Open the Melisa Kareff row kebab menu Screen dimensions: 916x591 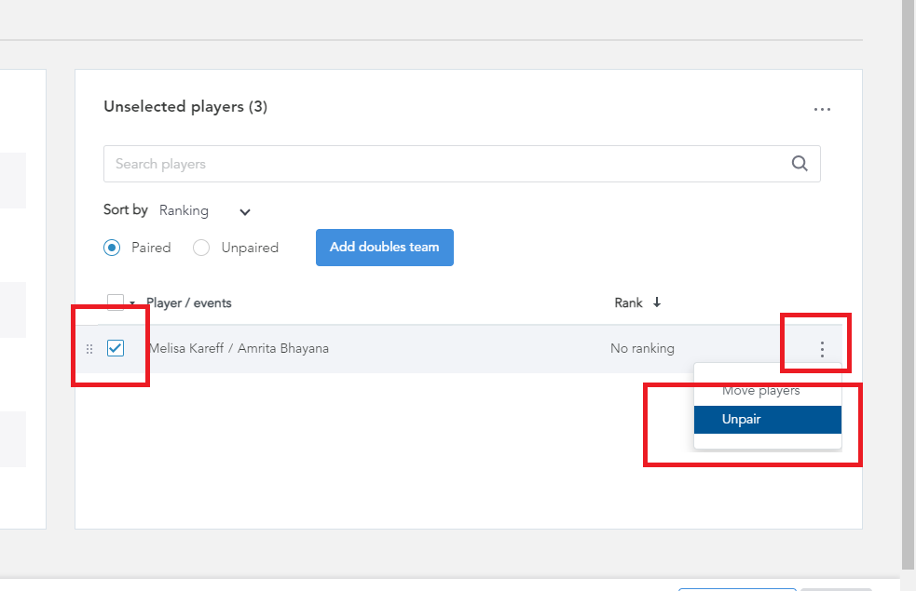pos(822,349)
